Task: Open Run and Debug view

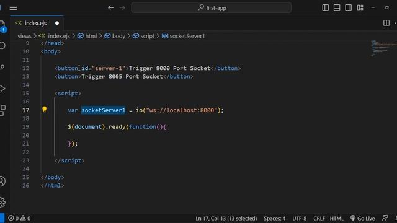Action: tap(2, 89)
